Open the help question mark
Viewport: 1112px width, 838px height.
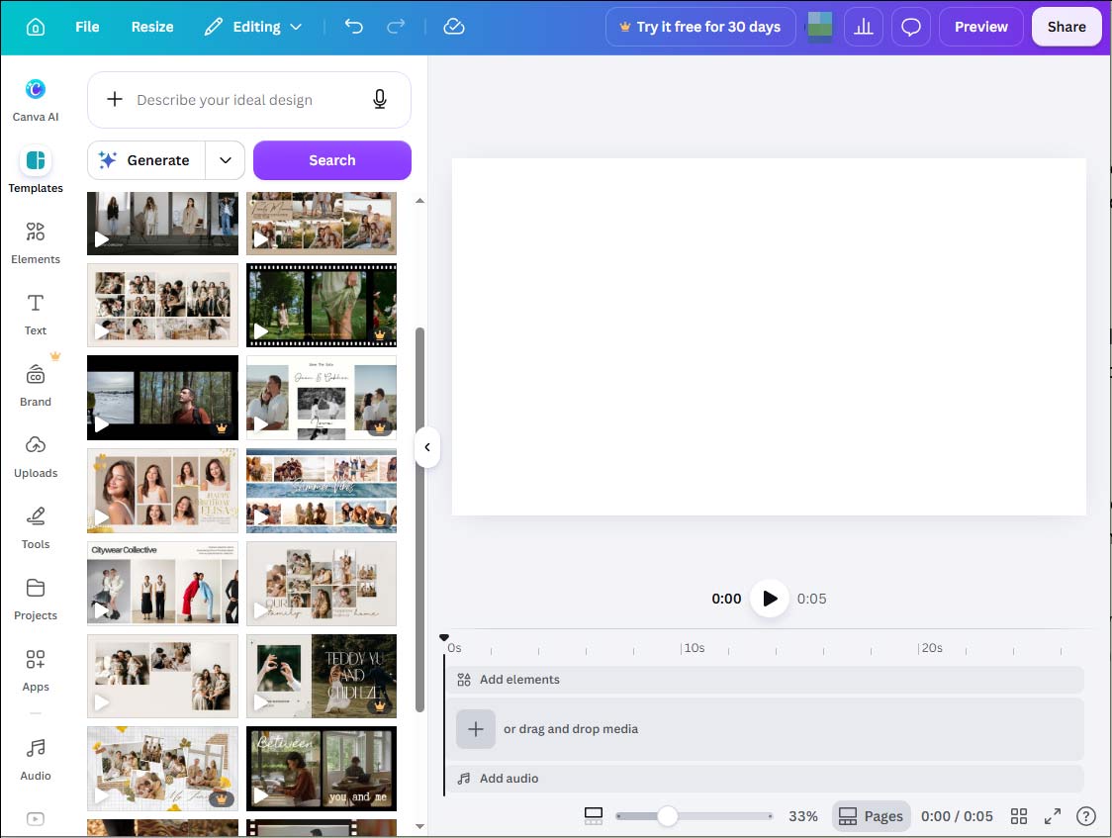(1085, 816)
